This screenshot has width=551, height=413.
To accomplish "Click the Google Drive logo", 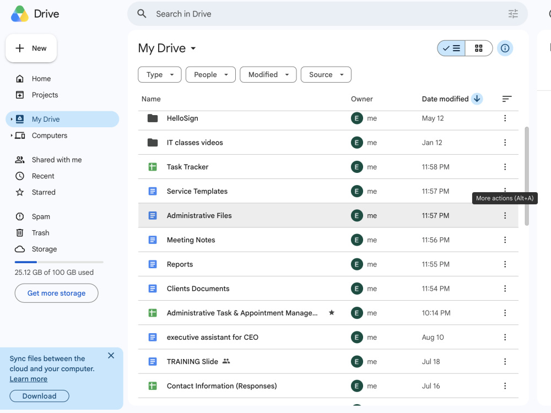I will point(20,14).
